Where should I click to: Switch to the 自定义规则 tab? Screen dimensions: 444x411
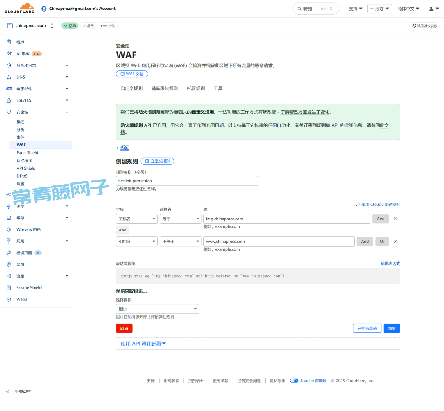coord(132,89)
